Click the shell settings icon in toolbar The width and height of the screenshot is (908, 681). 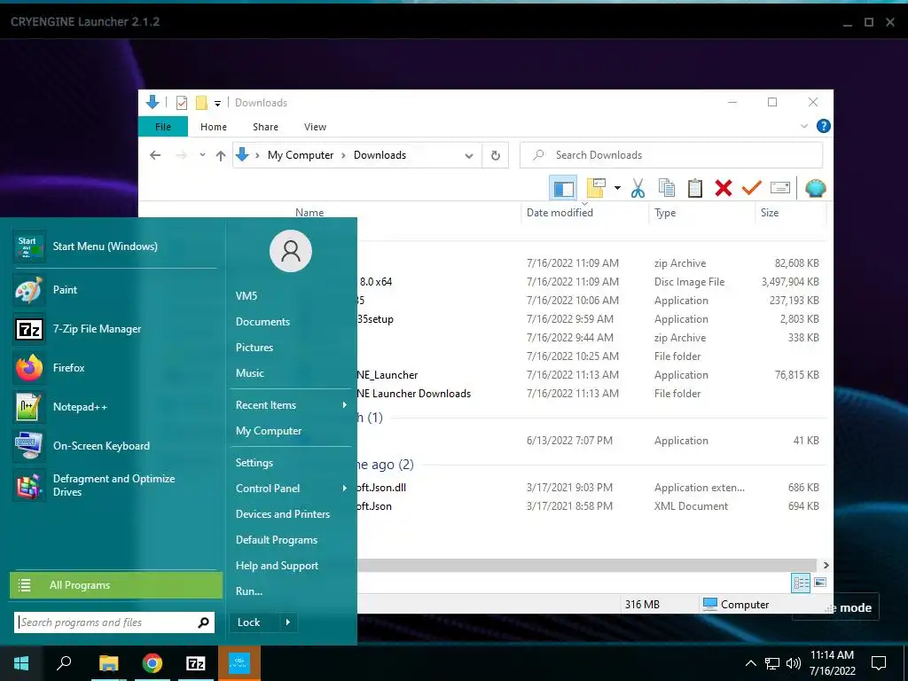coord(816,188)
